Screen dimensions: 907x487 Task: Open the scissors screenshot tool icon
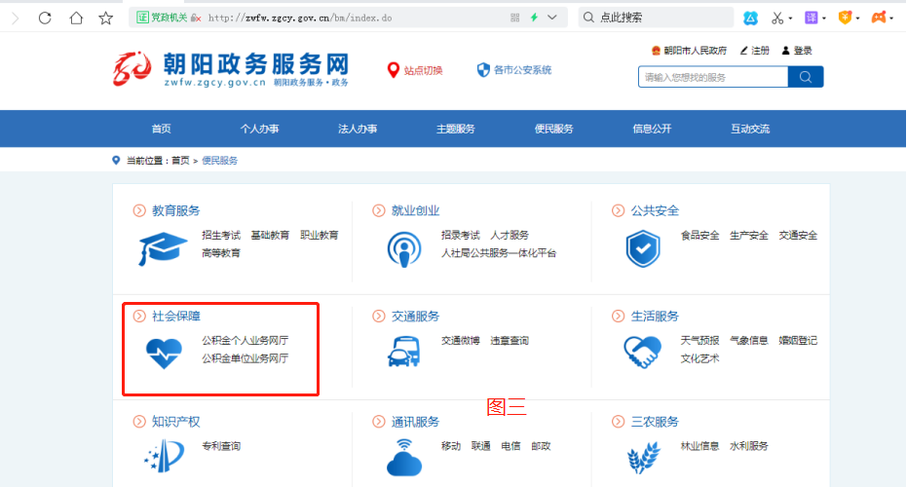(777, 18)
